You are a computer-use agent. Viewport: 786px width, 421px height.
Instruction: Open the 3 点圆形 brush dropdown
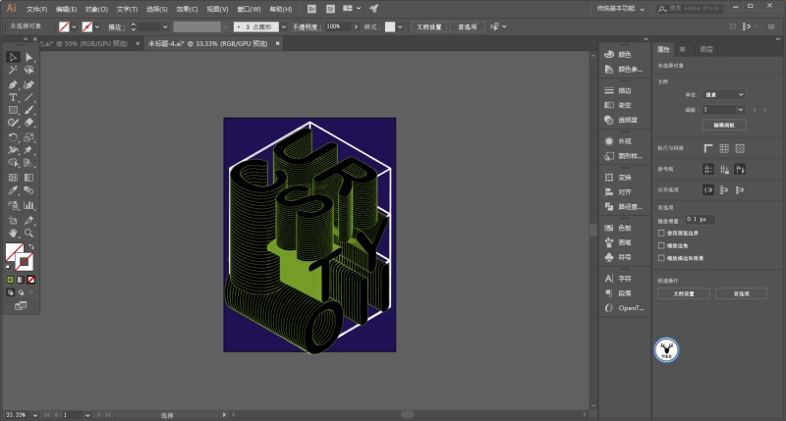pyautogui.click(x=283, y=27)
